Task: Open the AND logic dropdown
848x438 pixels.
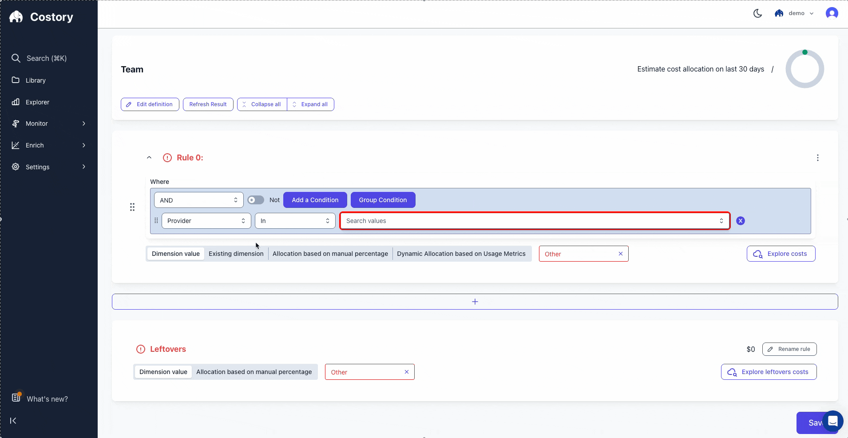Action: (x=198, y=200)
